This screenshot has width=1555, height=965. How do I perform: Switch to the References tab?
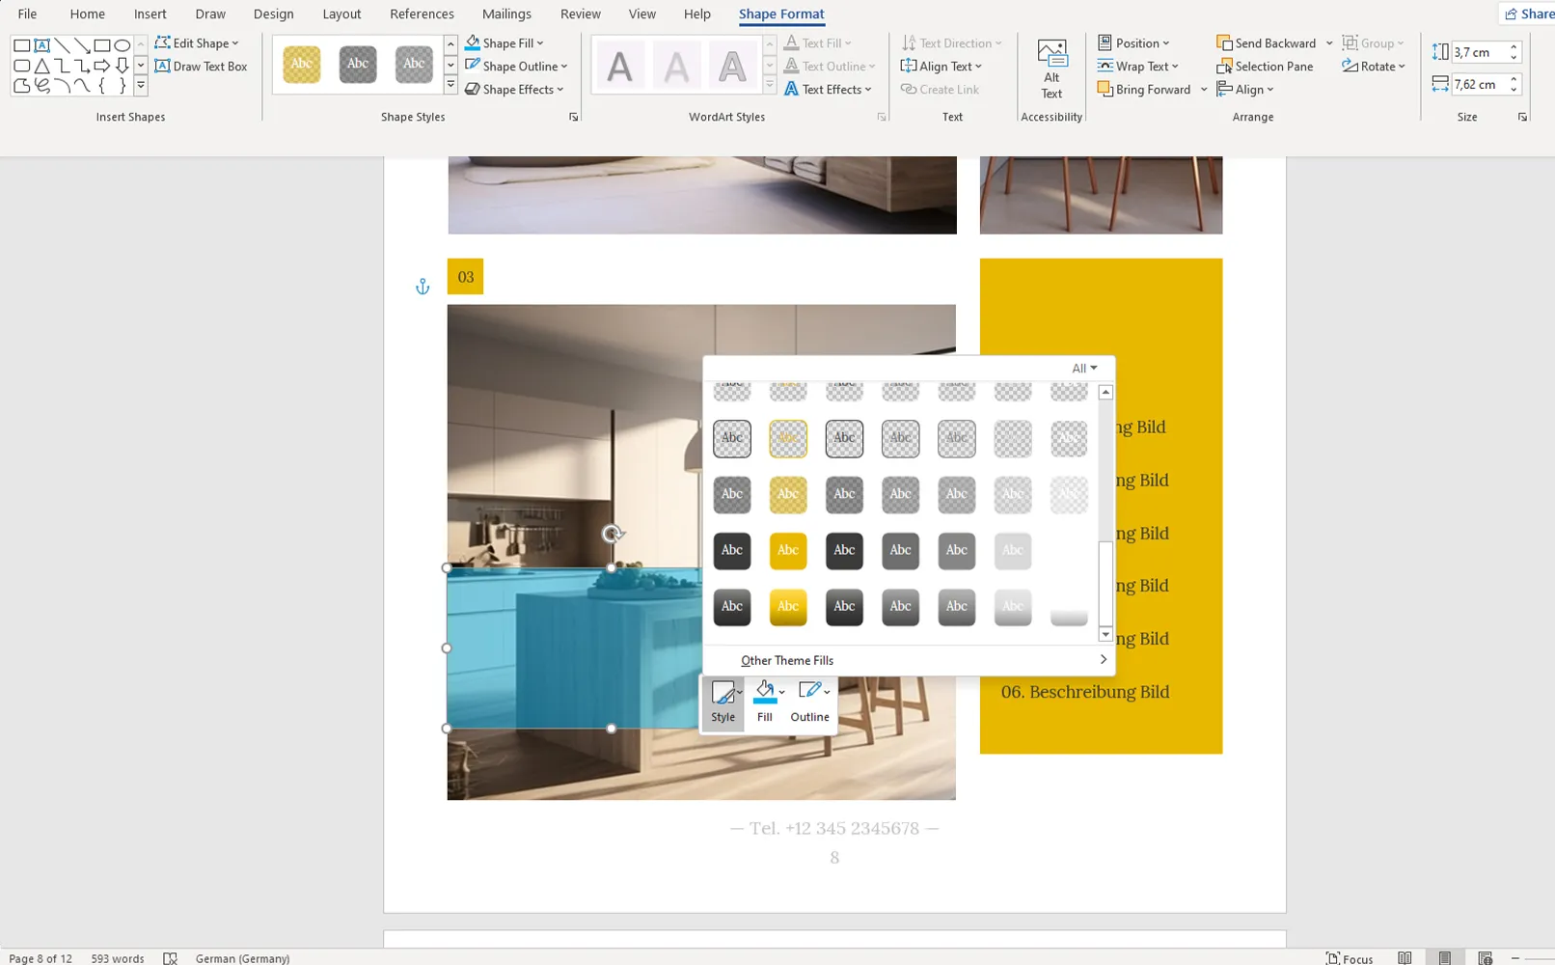point(422,14)
